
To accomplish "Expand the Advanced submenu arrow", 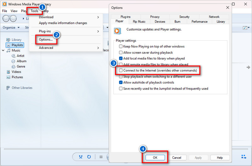I will [98, 48].
